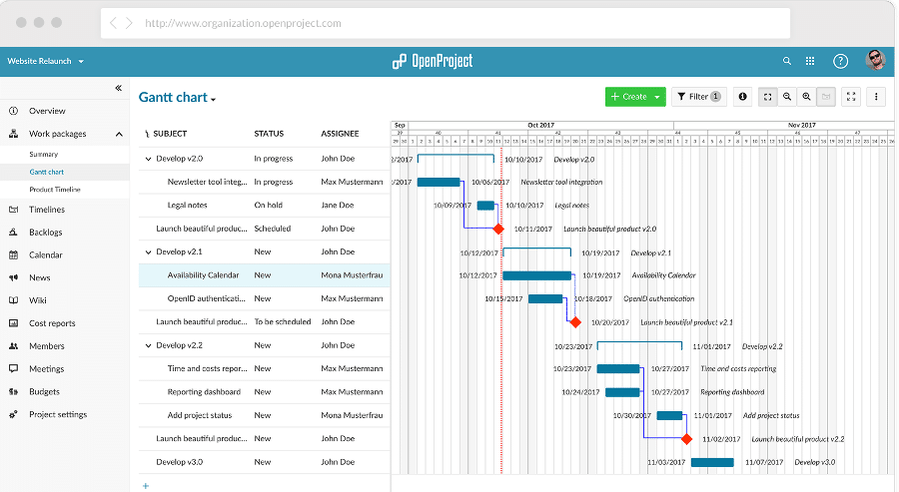Open the modules grid menu icon
This screenshot has width=899, height=492.
point(809,61)
